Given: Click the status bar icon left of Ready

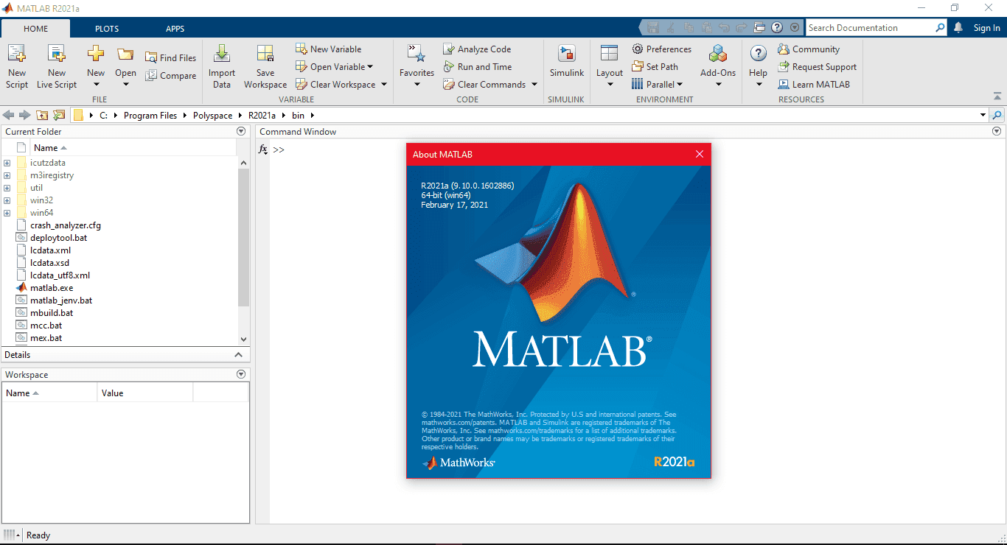Looking at the screenshot, I should 11,535.
